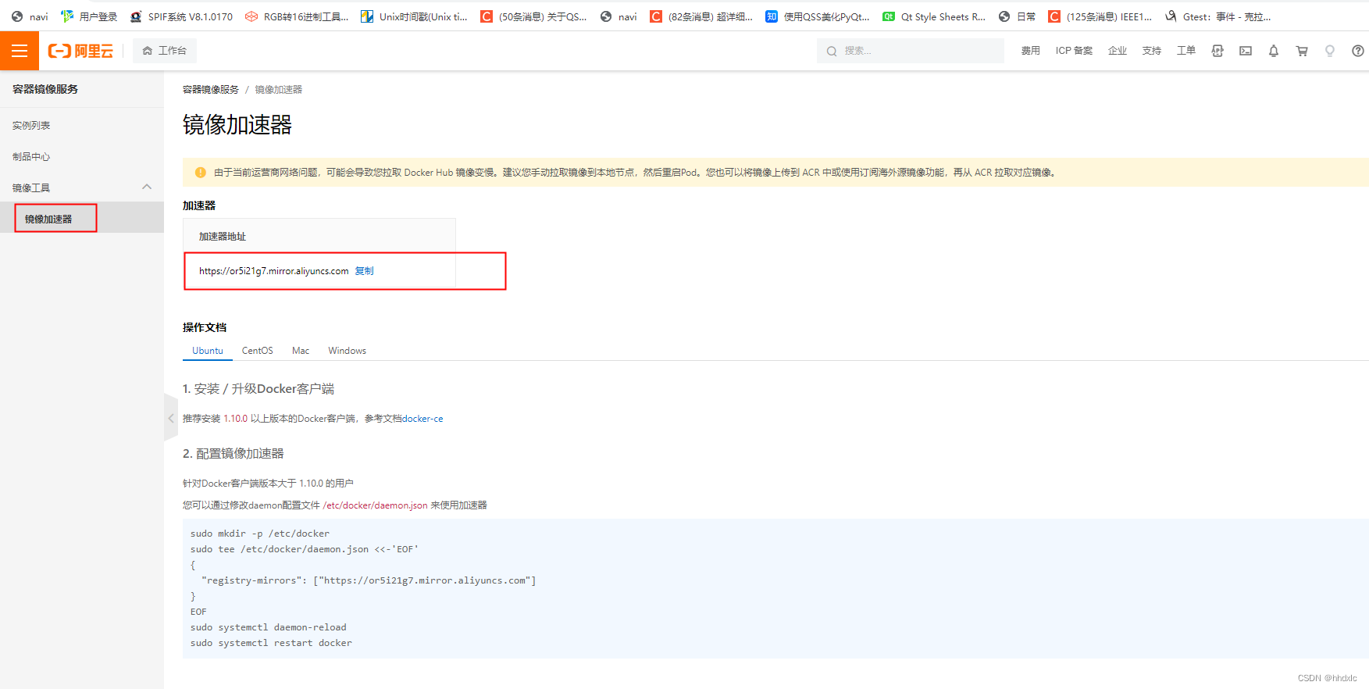Switch to the Ubuntu tab
The height and width of the screenshot is (689, 1369).
click(208, 351)
